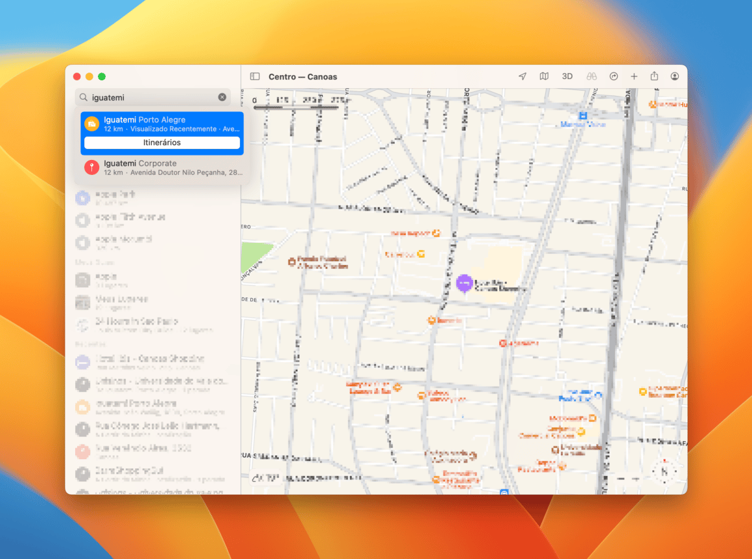Image resolution: width=752 pixels, height=559 pixels.
Task: Open the map mode chooser icon
Action: click(544, 76)
